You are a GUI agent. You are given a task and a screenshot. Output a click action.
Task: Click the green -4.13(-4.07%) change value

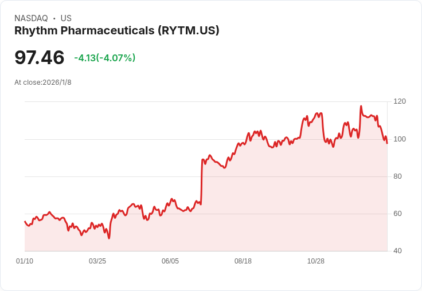104,58
